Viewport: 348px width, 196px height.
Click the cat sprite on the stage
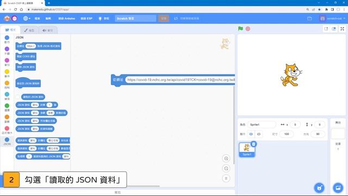[291, 75]
